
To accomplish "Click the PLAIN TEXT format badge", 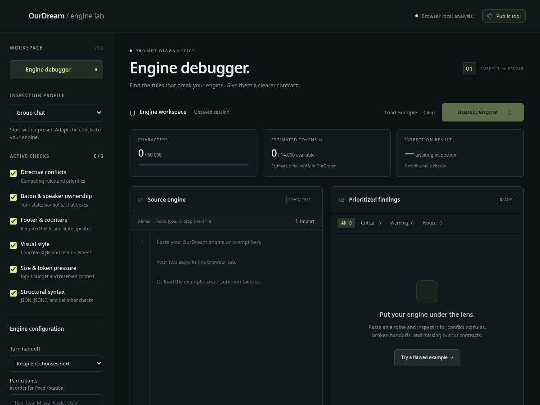I will tap(300, 200).
